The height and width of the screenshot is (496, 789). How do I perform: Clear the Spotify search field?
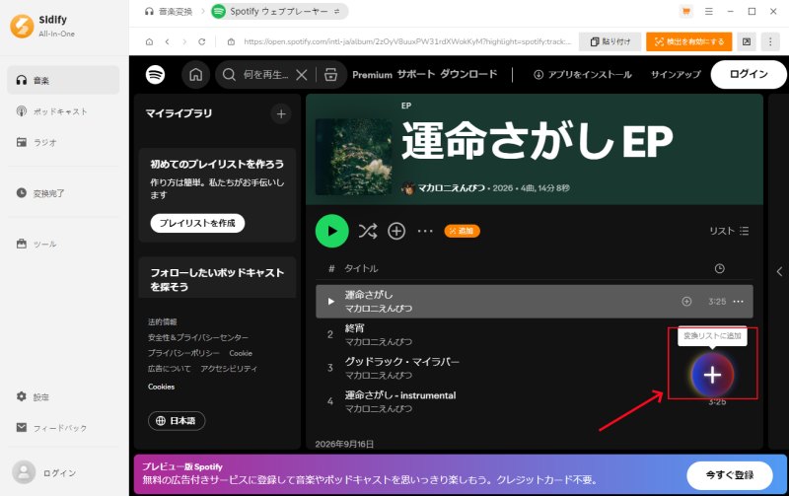point(302,75)
